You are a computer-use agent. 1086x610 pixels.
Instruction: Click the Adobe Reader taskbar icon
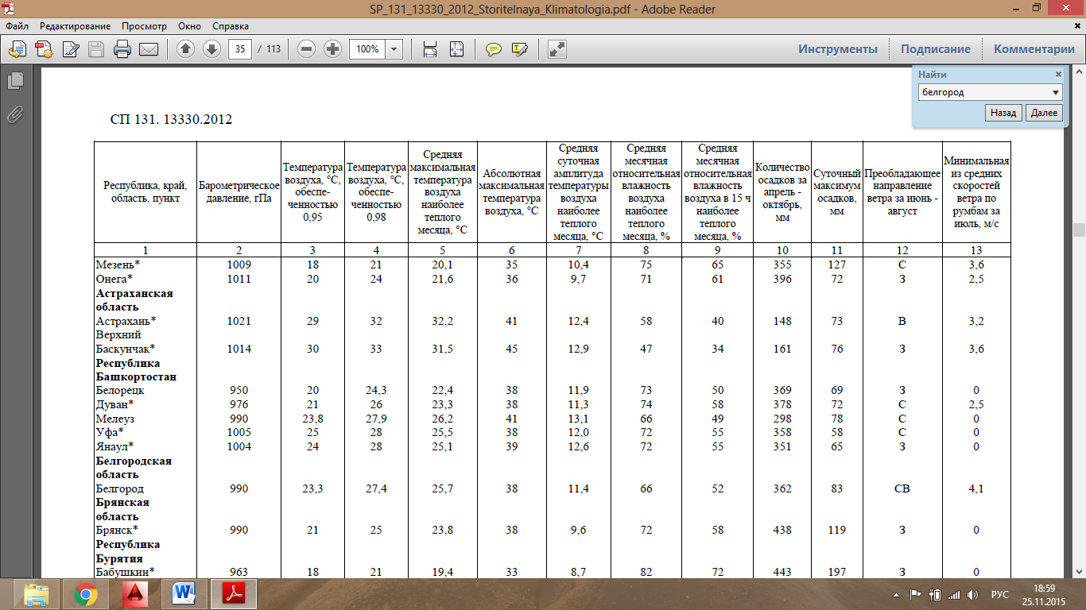tap(235, 594)
